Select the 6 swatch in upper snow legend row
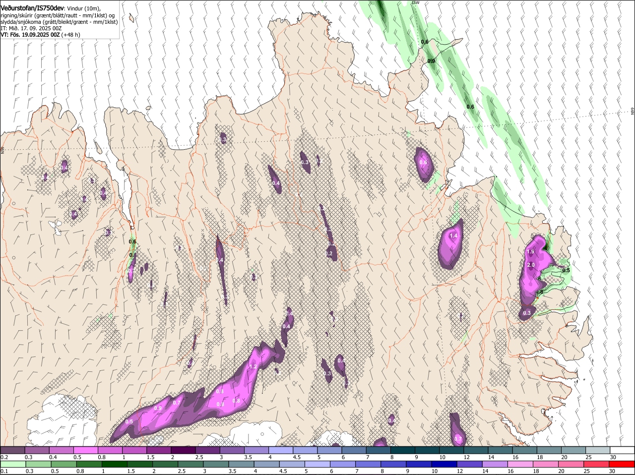635x475 pixels. [x=354, y=450]
